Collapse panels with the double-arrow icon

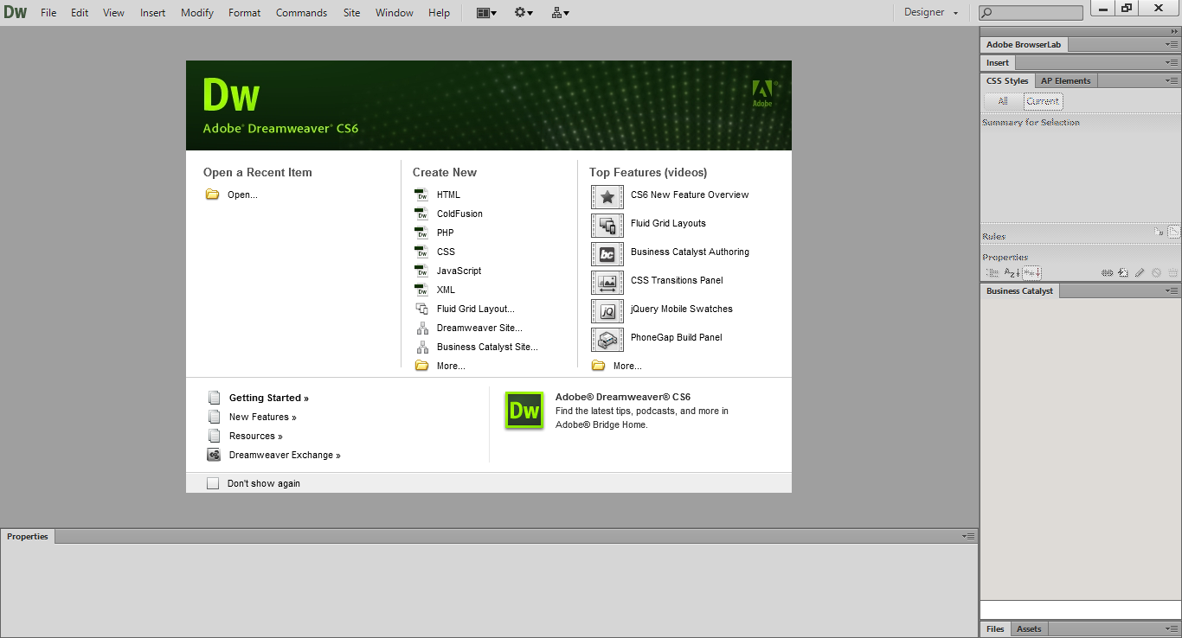[1173, 31]
